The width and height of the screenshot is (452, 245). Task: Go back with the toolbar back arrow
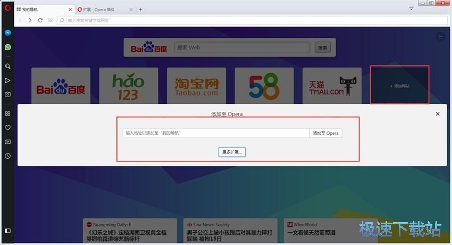[x=20, y=20]
